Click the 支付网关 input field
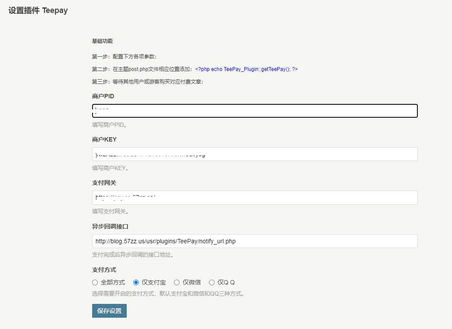This screenshot has height=329, width=452. (x=255, y=198)
